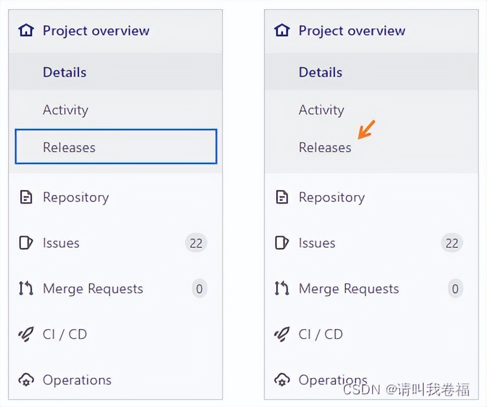The width and height of the screenshot is (487, 407).
Task: Click the Issues count badge 22 in left sidebar
Action: (x=196, y=243)
